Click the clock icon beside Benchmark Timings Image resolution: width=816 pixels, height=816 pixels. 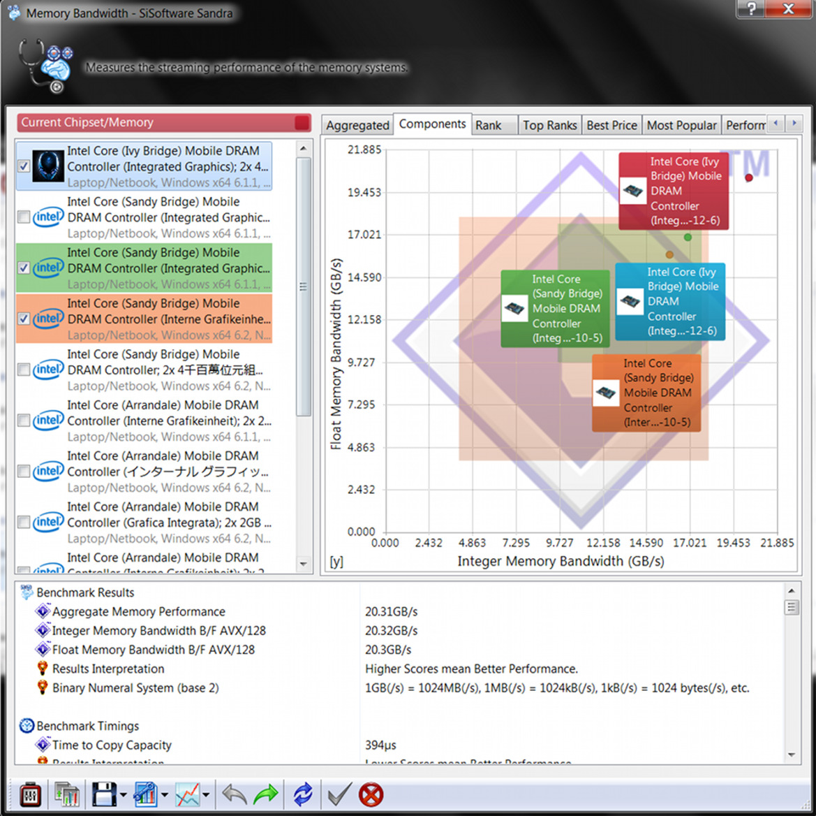[26, 725]
